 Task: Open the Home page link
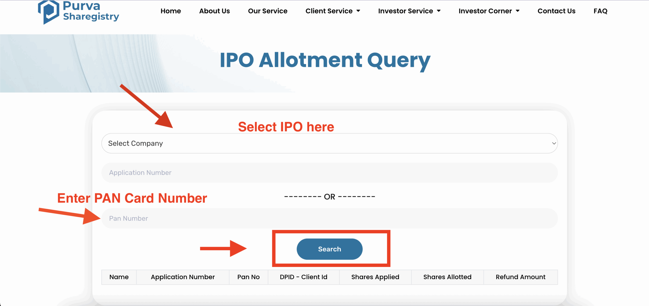171,11
